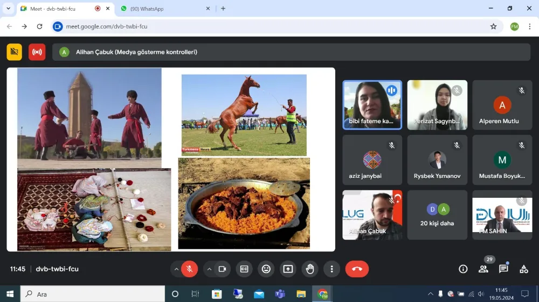Image resolution: width=539 pixels, height=302 pixels.
Task: Expand the microphone audio settings arrow
Action: 176,269
